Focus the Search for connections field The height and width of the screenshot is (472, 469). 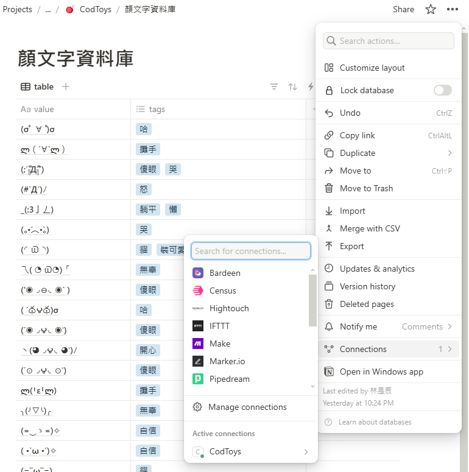coord(250,251)
